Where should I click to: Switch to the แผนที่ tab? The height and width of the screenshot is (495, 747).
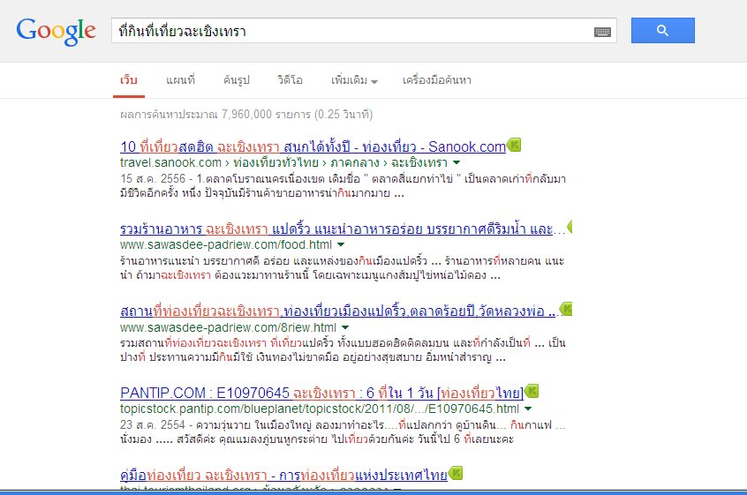pyautogui.click(x=180, y=80)
